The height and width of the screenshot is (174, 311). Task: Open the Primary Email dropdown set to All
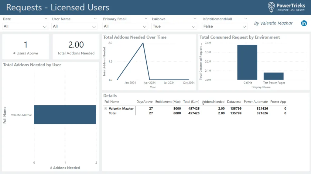pyautogui.click(x=125, y=26)
